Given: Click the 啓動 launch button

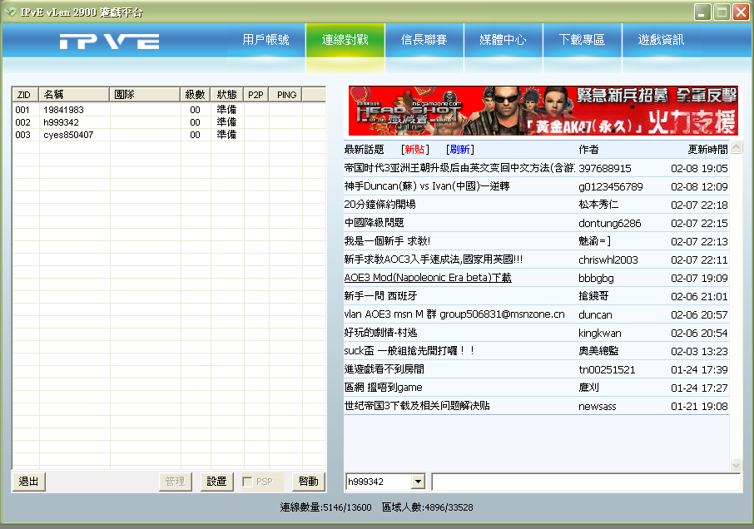Looking at the screenshot, I should [x=308, y=482].
